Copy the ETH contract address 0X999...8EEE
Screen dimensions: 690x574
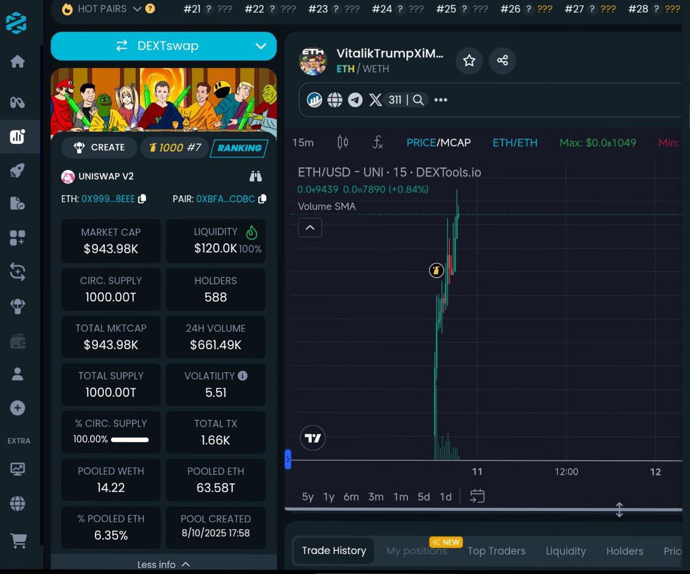pos(142,198)
